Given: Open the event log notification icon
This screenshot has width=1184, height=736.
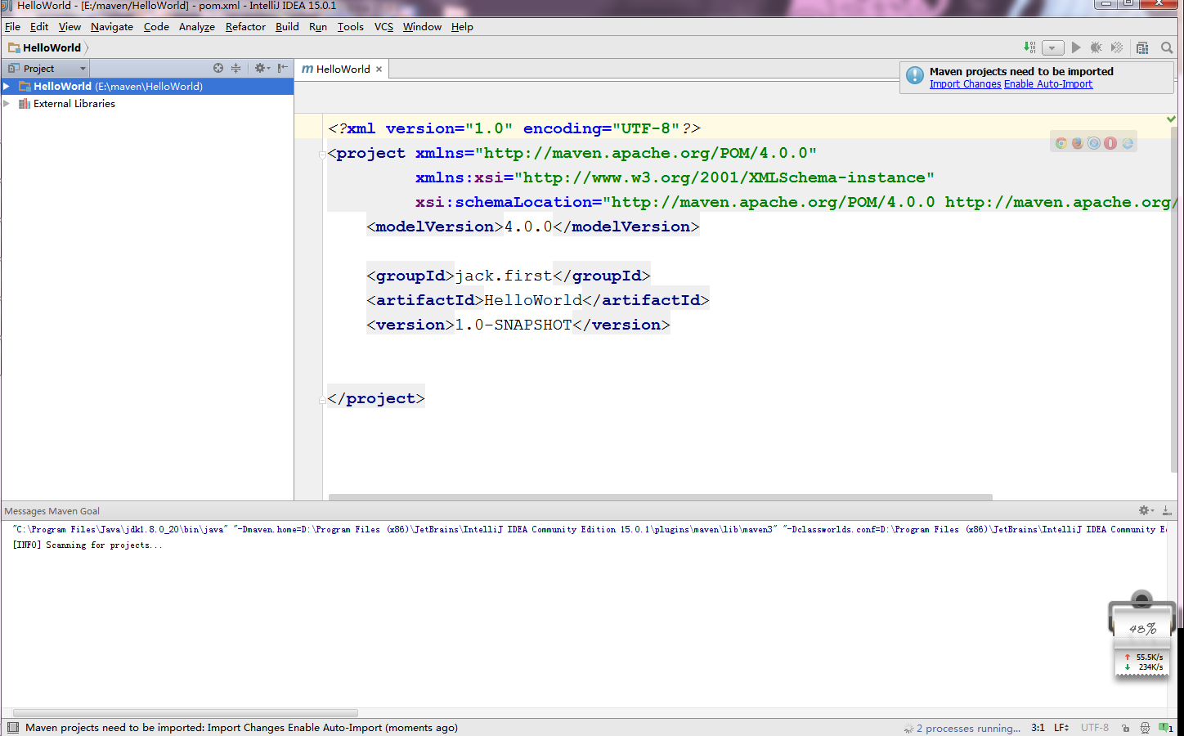Looking at the screenshot, I should (x=1165, y=728).
